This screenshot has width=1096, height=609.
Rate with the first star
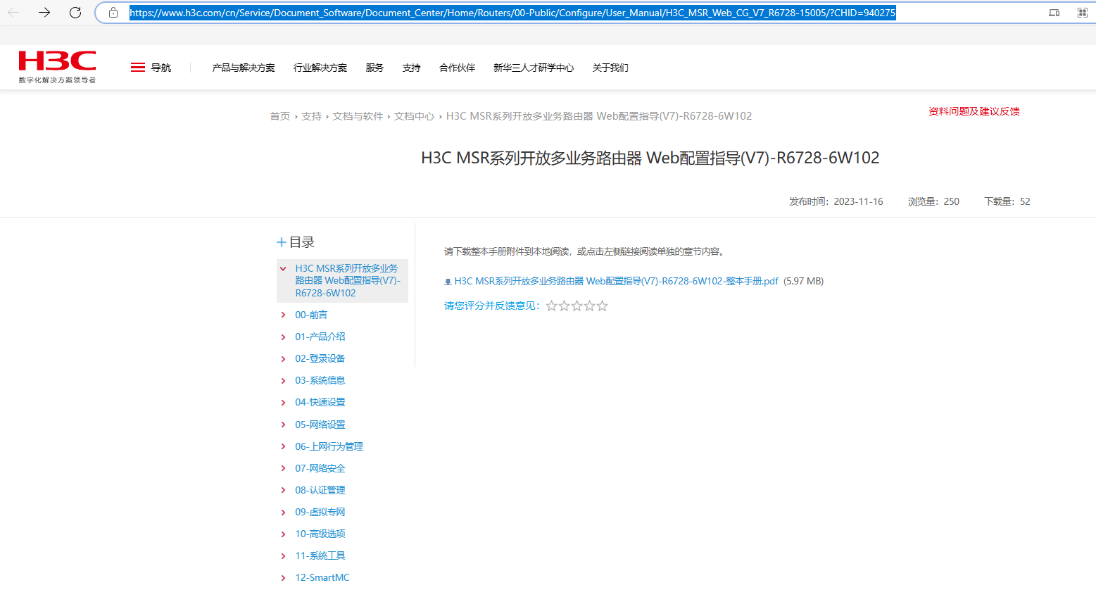click(552, 306)
